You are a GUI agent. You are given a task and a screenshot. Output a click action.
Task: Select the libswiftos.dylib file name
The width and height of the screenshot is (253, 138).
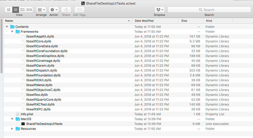(x=37, y=95)
